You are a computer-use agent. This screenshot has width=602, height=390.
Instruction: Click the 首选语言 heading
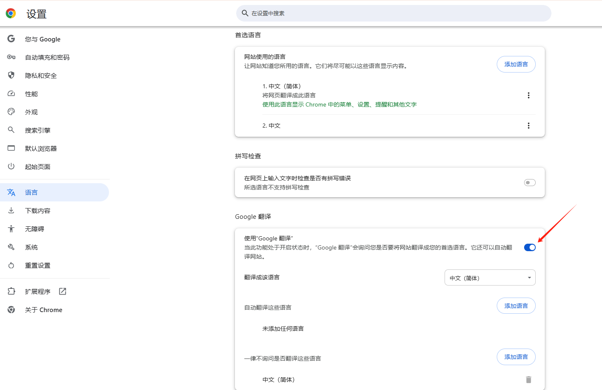pyautogui.click(x=248, y=35)
